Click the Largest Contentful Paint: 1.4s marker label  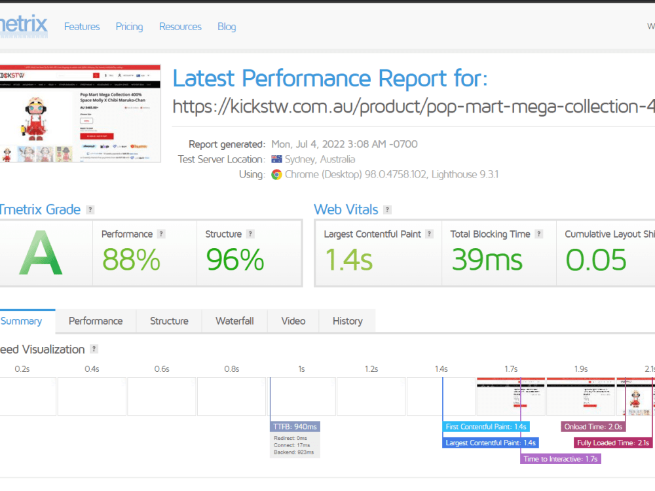tap(491, 443)
